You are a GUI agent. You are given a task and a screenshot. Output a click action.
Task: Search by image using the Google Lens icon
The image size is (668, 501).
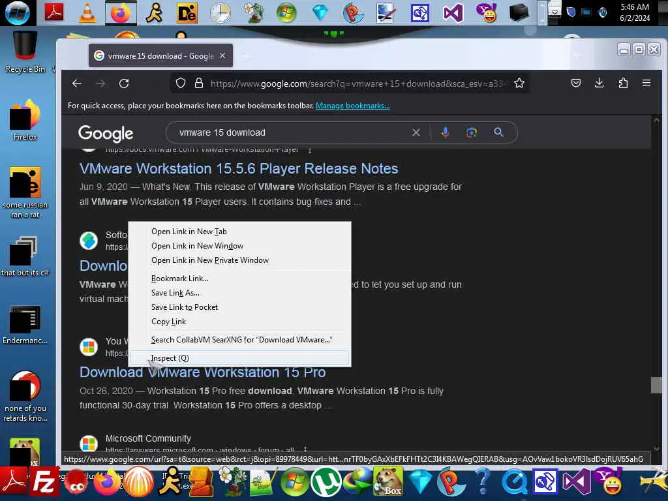point(472,132)
